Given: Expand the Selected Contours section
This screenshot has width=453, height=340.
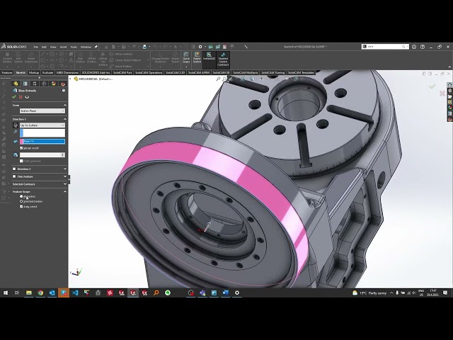Looking at the screenshot, I should (65, 184).
